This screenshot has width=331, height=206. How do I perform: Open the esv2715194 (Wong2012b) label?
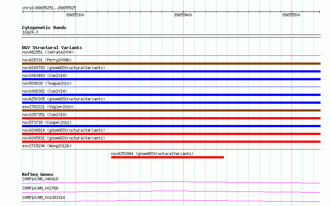(x=47, y=146)
